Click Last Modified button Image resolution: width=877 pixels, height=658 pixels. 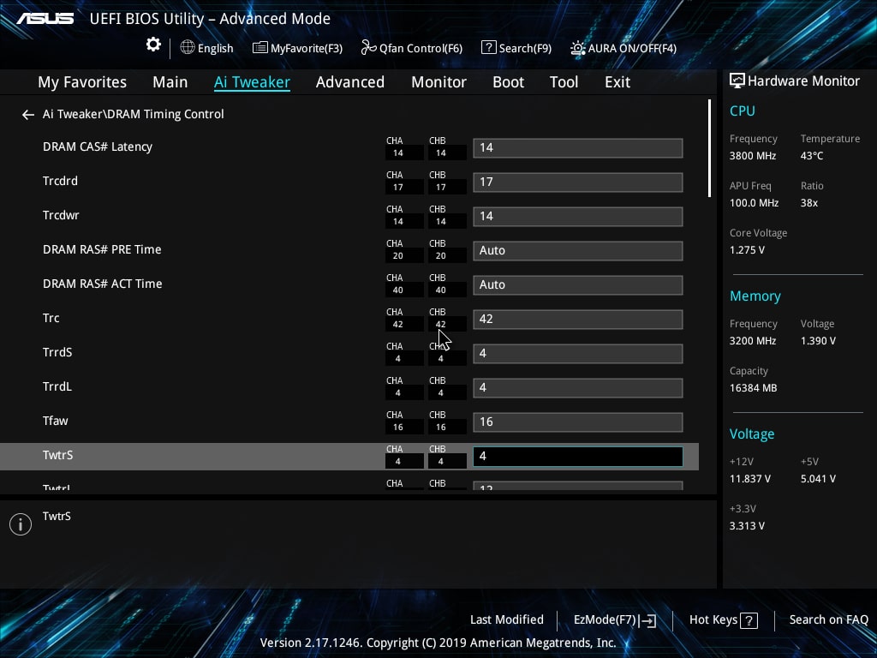click(x=507, y=620)
